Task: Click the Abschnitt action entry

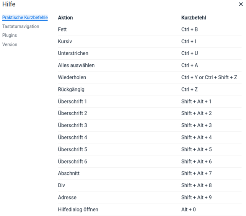Action: 69,173
